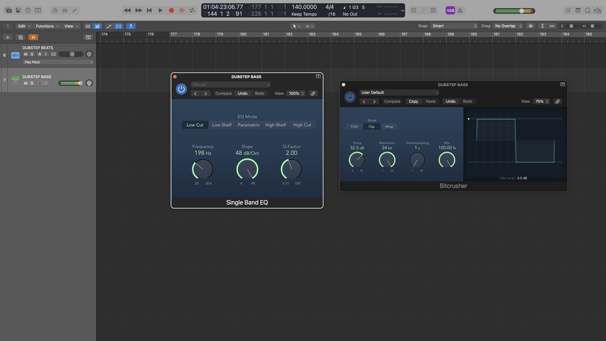Click the Single Band EQ power button

click(x=181, y=89)
